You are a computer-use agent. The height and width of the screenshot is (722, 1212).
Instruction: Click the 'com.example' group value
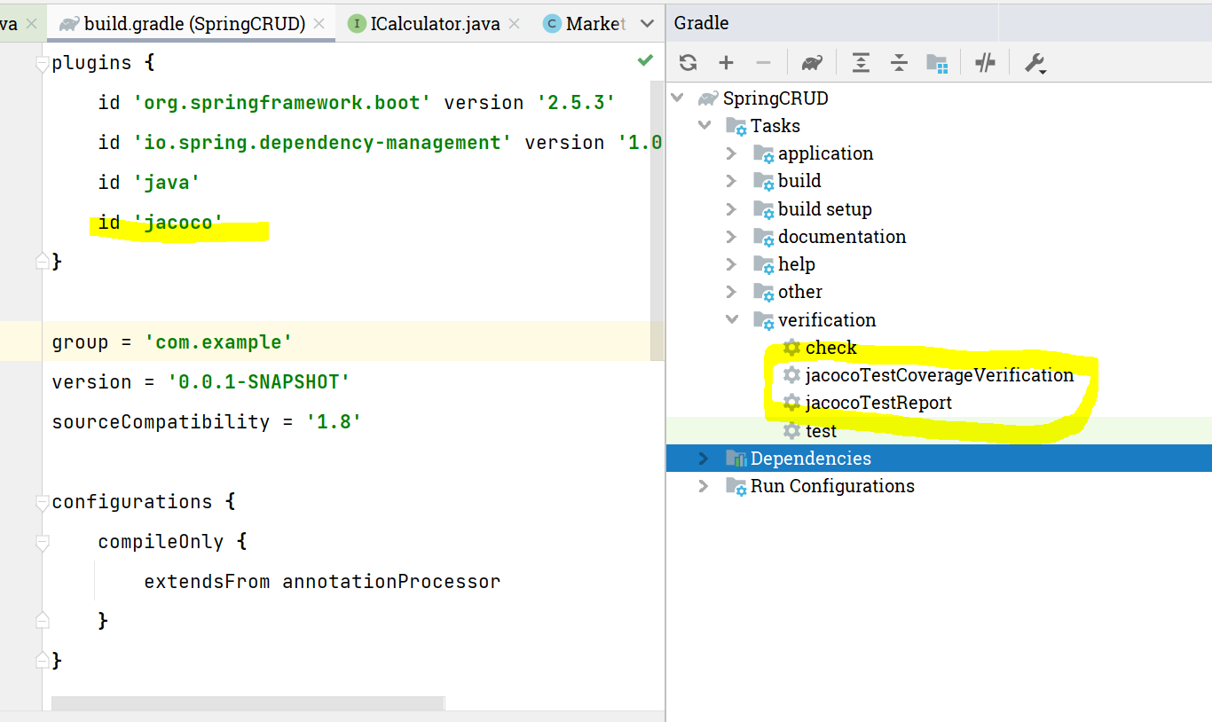[218, 342]
